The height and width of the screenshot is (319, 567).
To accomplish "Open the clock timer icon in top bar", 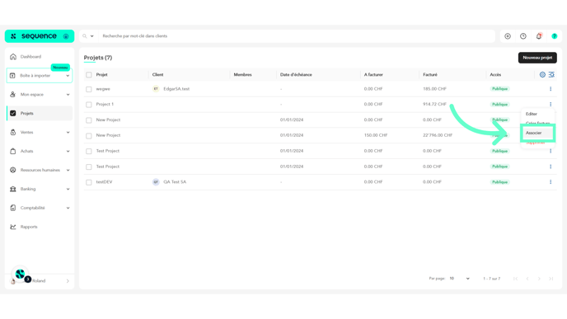I will point(523,36).
